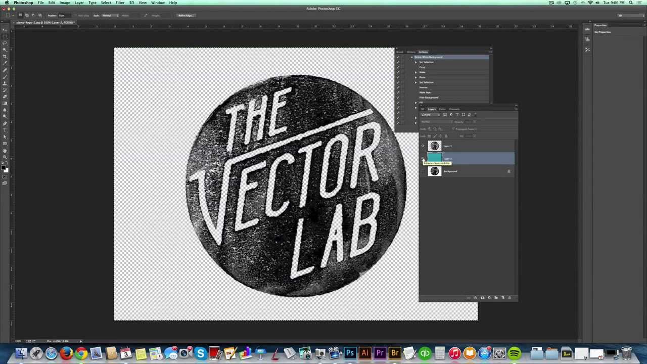Select the Healing Brush tool
Image resolution: width=647 pixels, height=364 pixels.
(5, 70)
